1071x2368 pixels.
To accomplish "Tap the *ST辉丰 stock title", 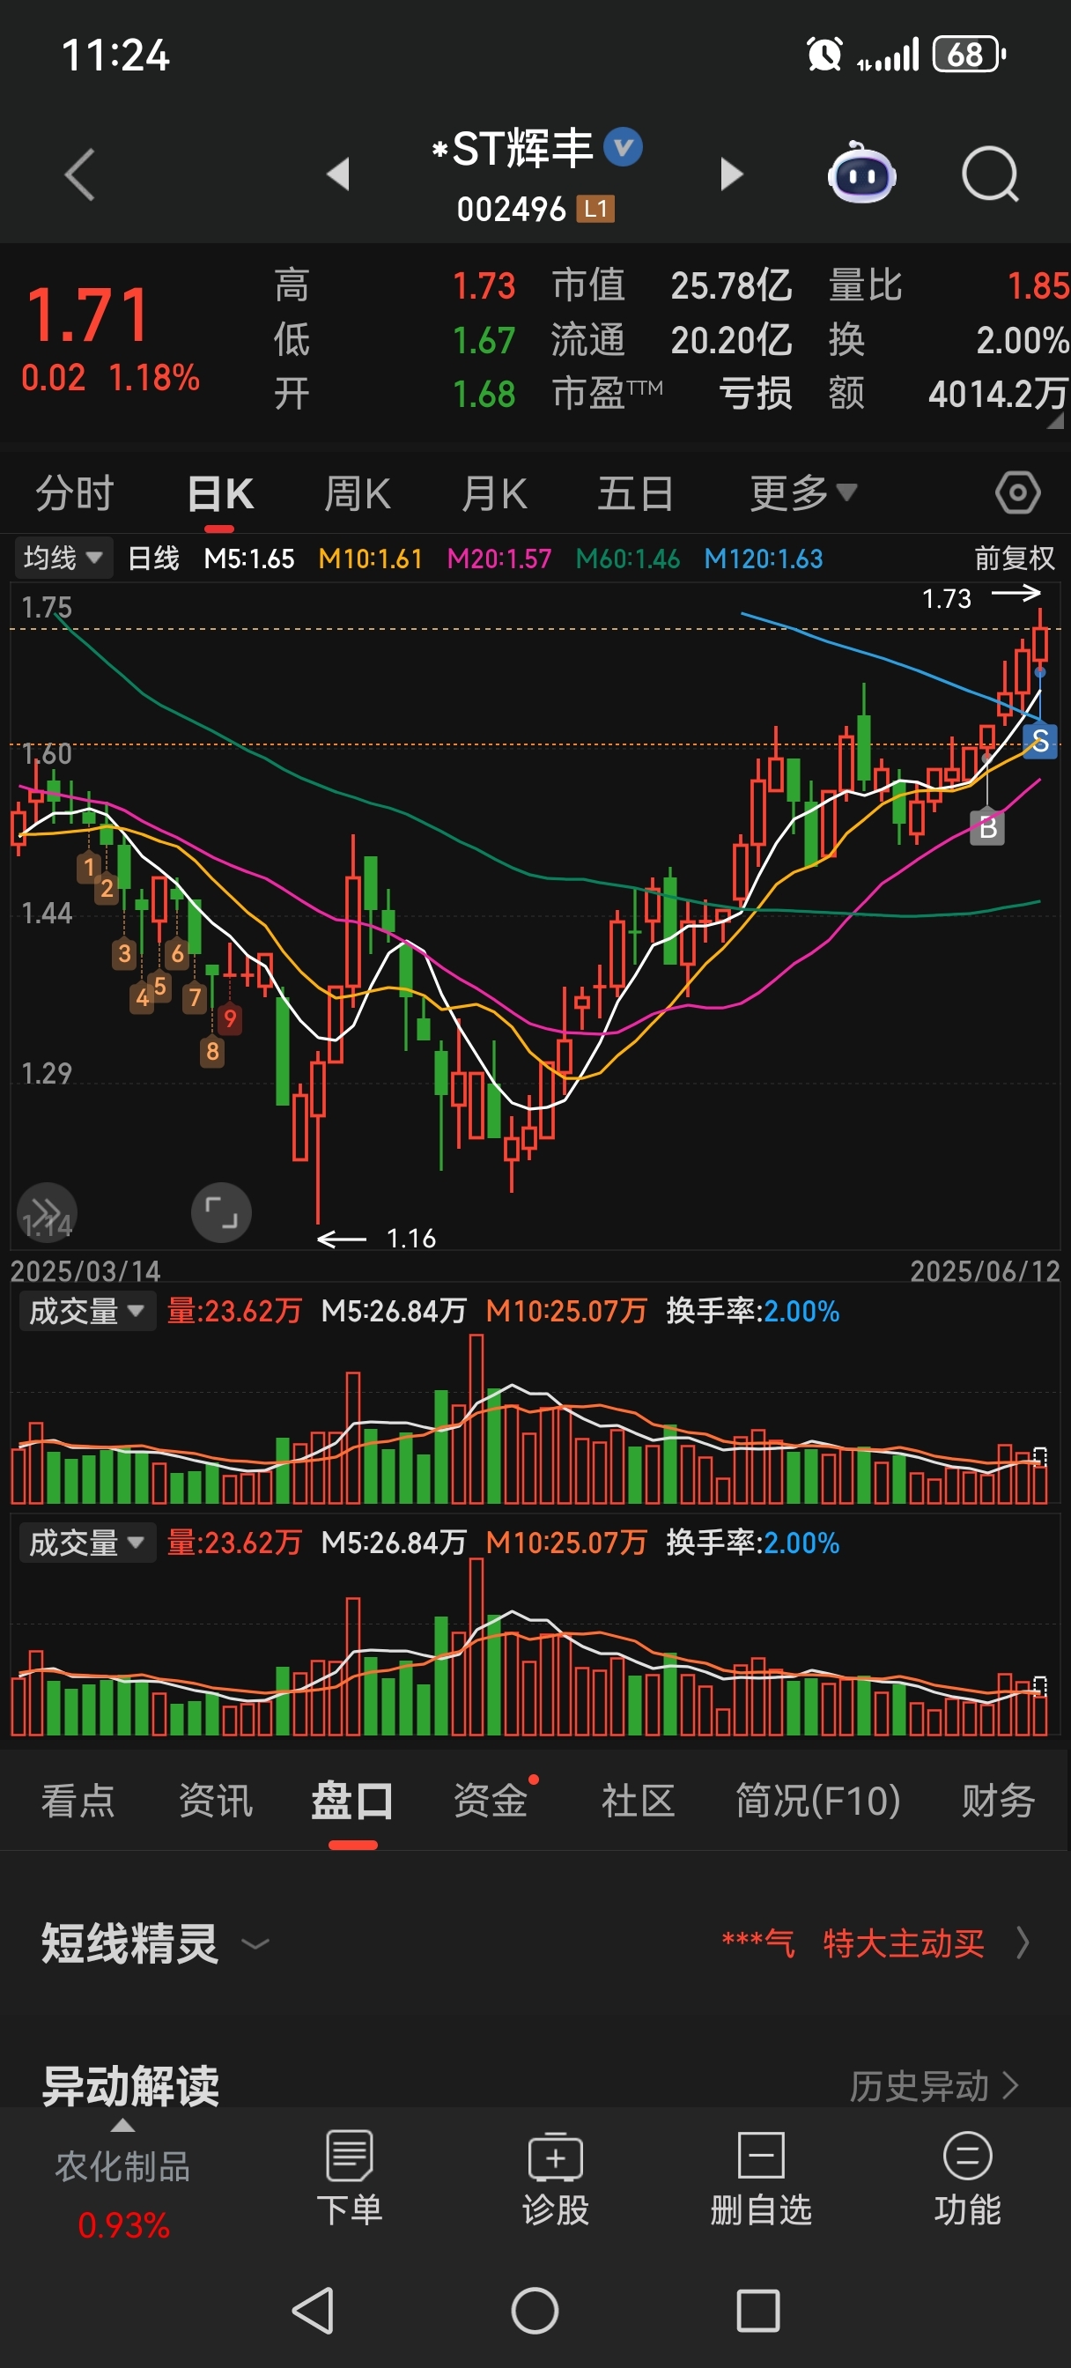I will [512, 149].
